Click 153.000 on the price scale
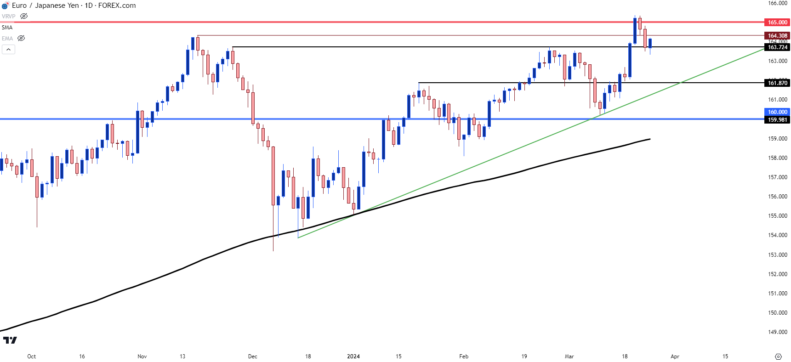Screen dimensions: 791x362 click(x=778, y=255)
